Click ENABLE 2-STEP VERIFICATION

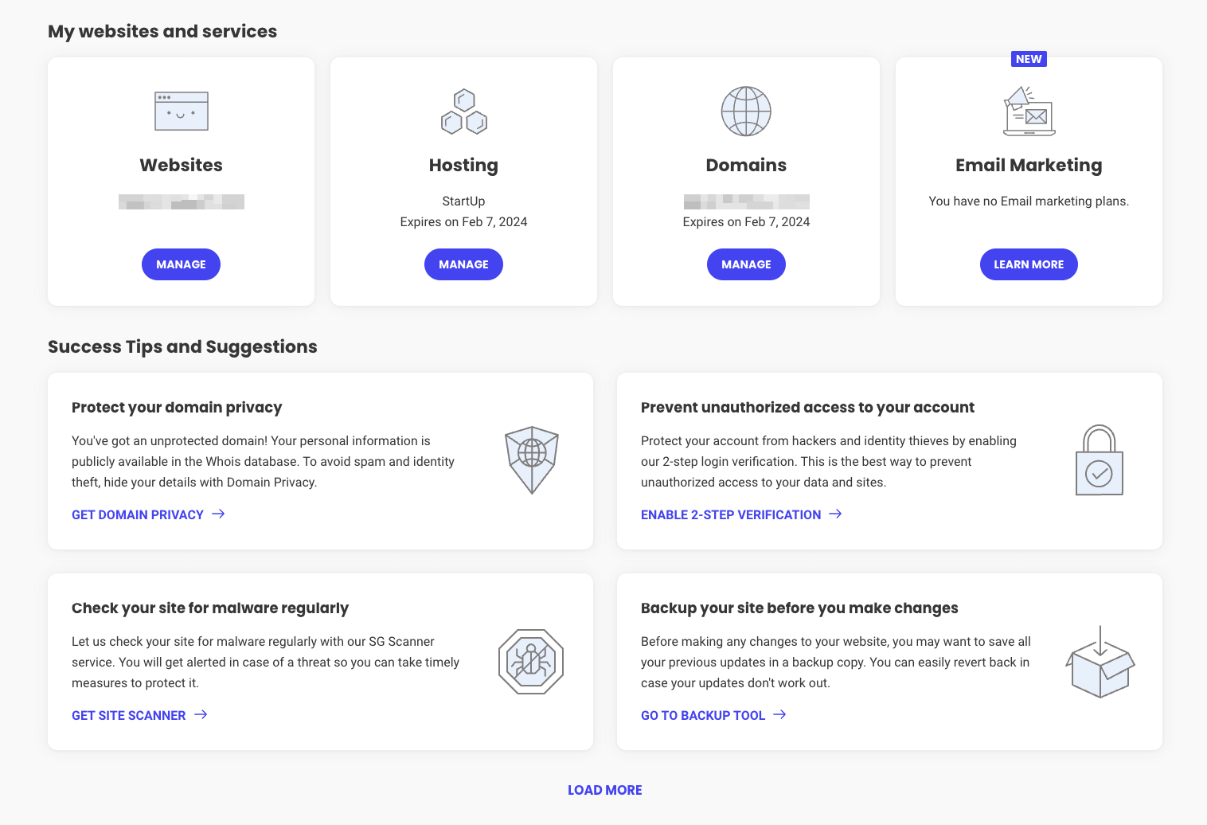pyautogui.click(x=730, y=514)
